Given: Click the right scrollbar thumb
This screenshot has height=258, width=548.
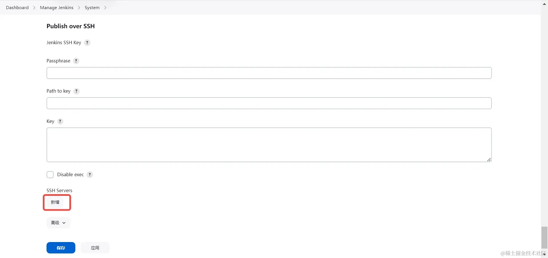Looking at the screenshot, I should tap(544, 237).
